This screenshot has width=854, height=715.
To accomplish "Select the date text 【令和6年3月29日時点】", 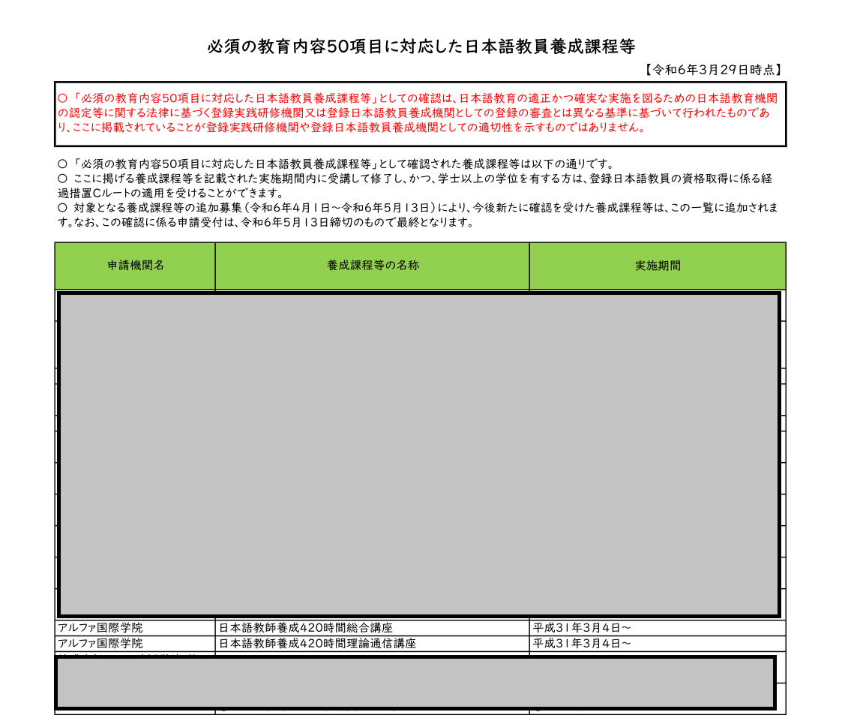I will pos(713,70).
